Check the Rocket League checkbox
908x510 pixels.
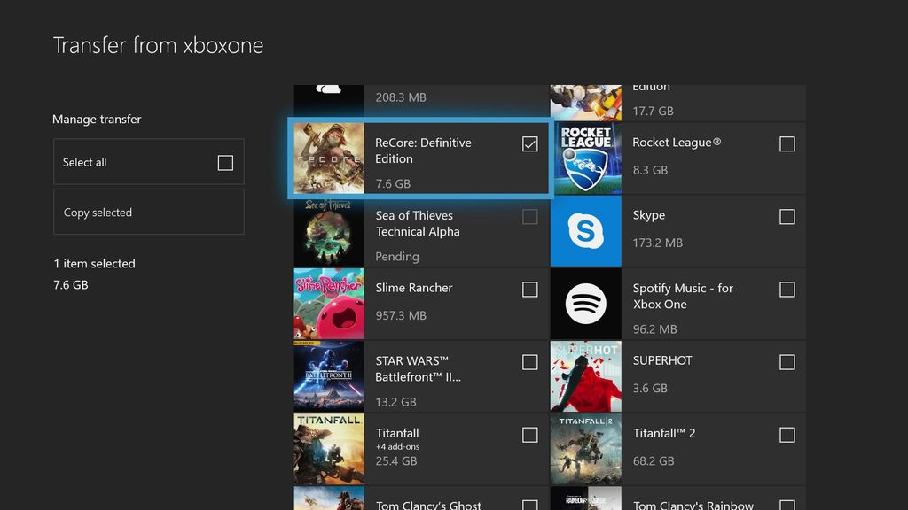tap(787, 143)
